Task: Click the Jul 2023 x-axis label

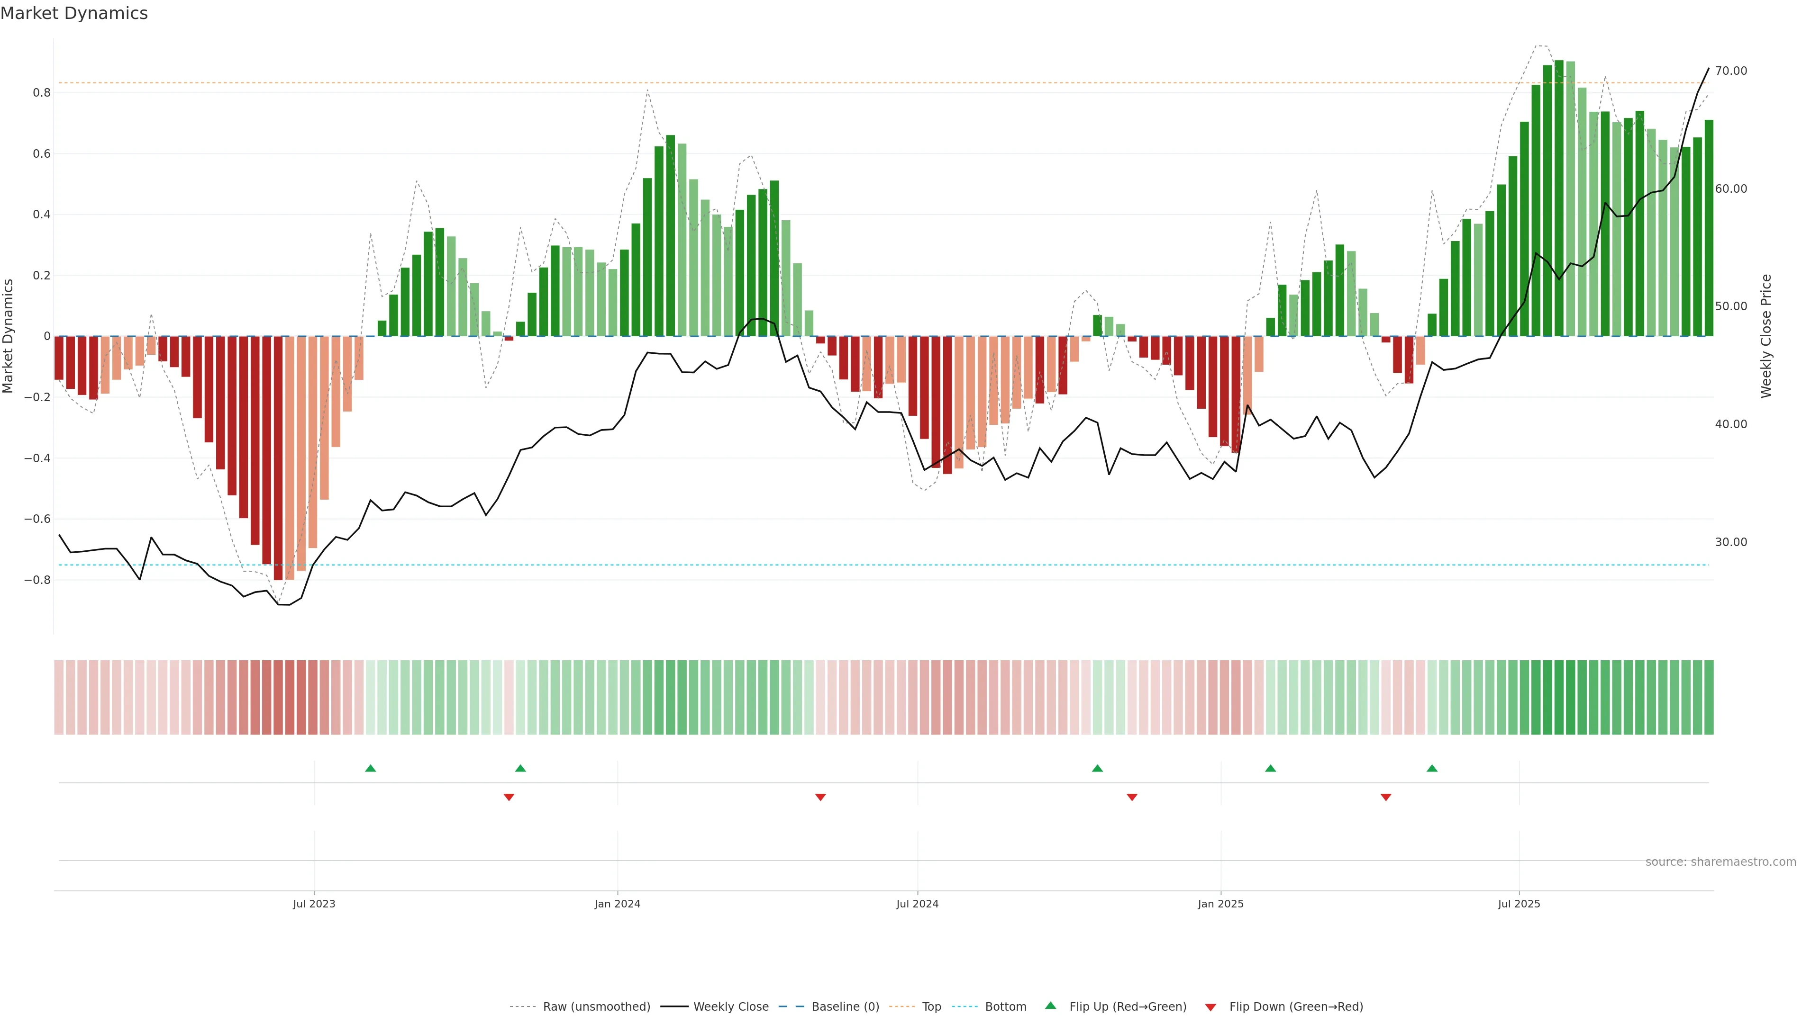Action: [314, 904]
